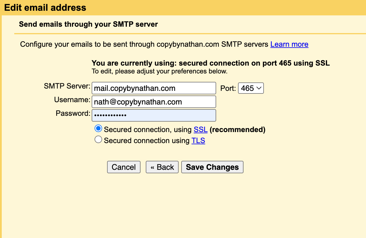
Task: Click the Save Changes button
Action: tap(212, 167)
